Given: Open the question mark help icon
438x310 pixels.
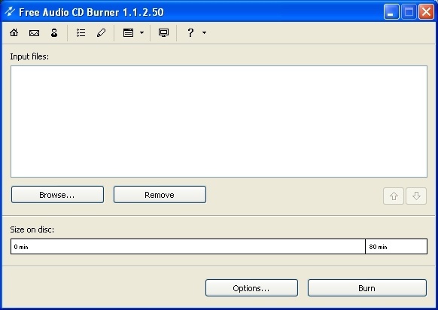Looking at the screenshot, I should click(x=190, y=32).
